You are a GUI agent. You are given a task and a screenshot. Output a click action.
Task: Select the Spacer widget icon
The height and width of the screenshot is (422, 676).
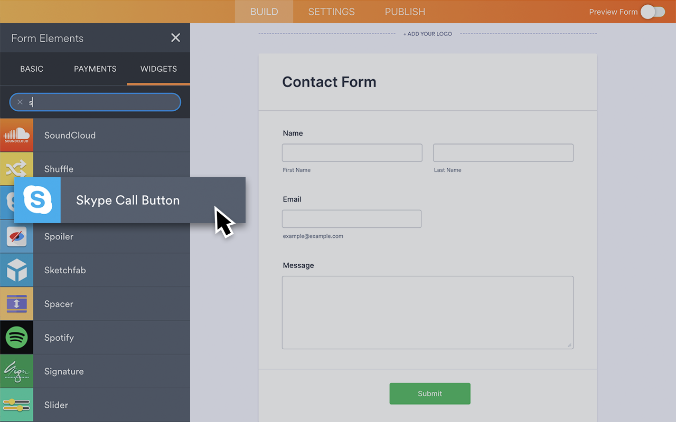click(16, 304)
